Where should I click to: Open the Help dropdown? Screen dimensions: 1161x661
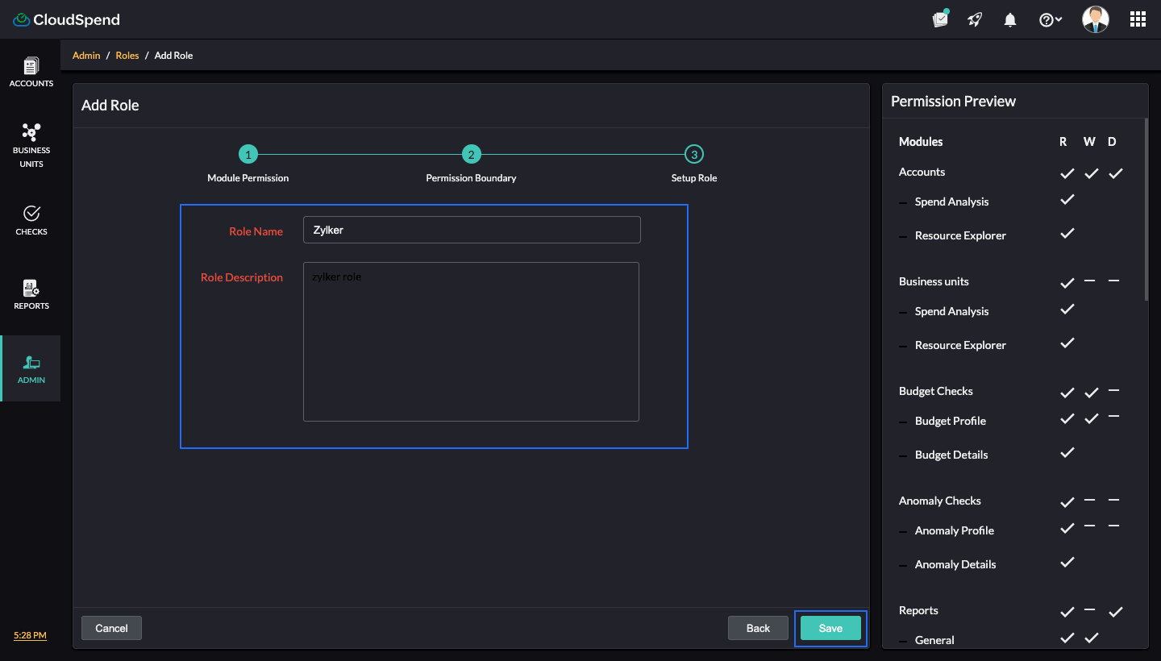coord(1050,19)
